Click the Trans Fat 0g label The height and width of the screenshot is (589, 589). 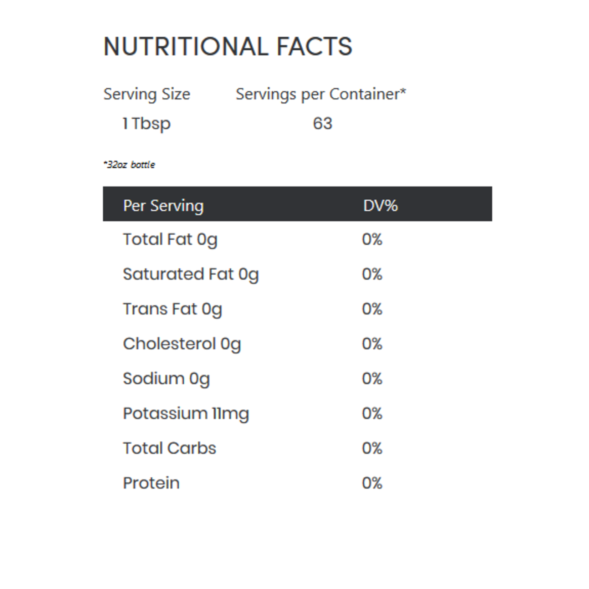tap(173, 309)
